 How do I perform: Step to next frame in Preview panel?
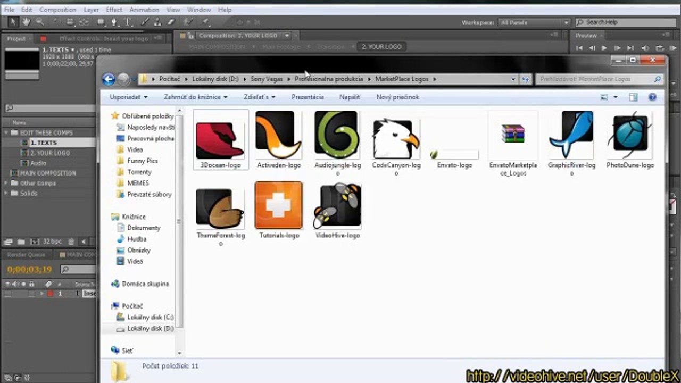(x=617, y=48)
